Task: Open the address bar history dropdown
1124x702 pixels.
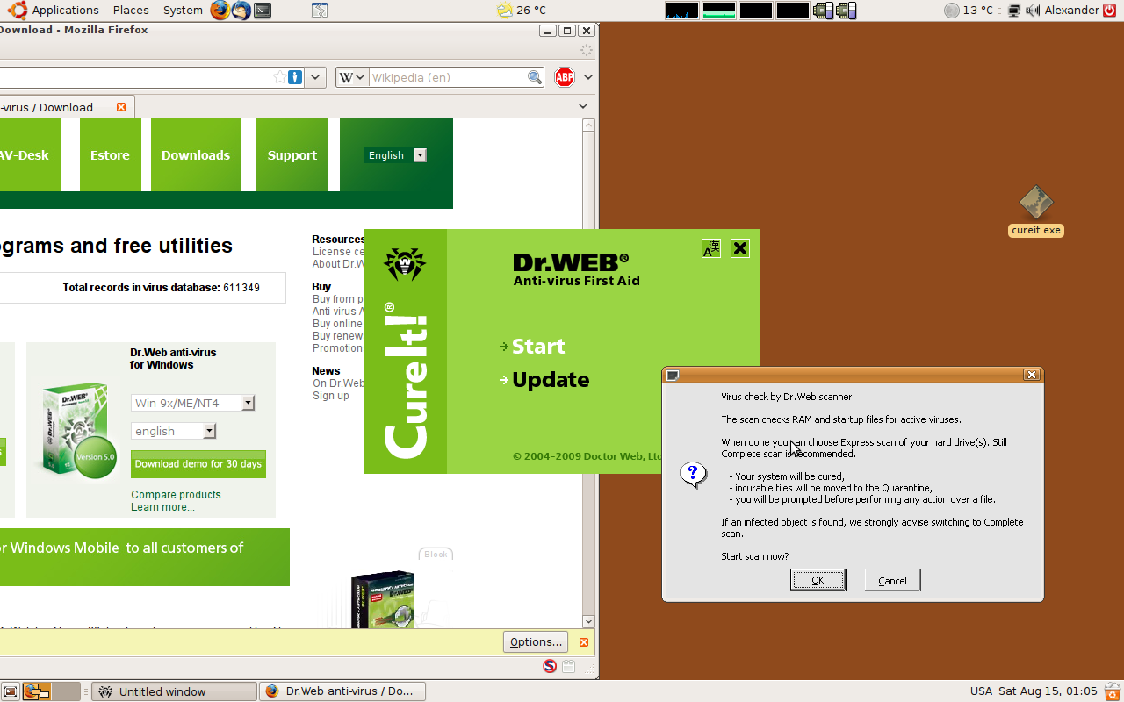Action: (x=316, y=77)
